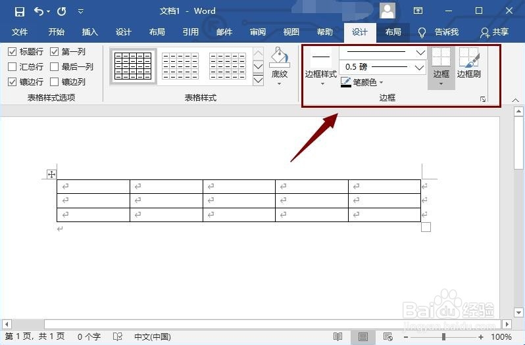Click the page count 第 1 页, 共 1 页
This screenshot has height=345, width=525.
point(34,336)
